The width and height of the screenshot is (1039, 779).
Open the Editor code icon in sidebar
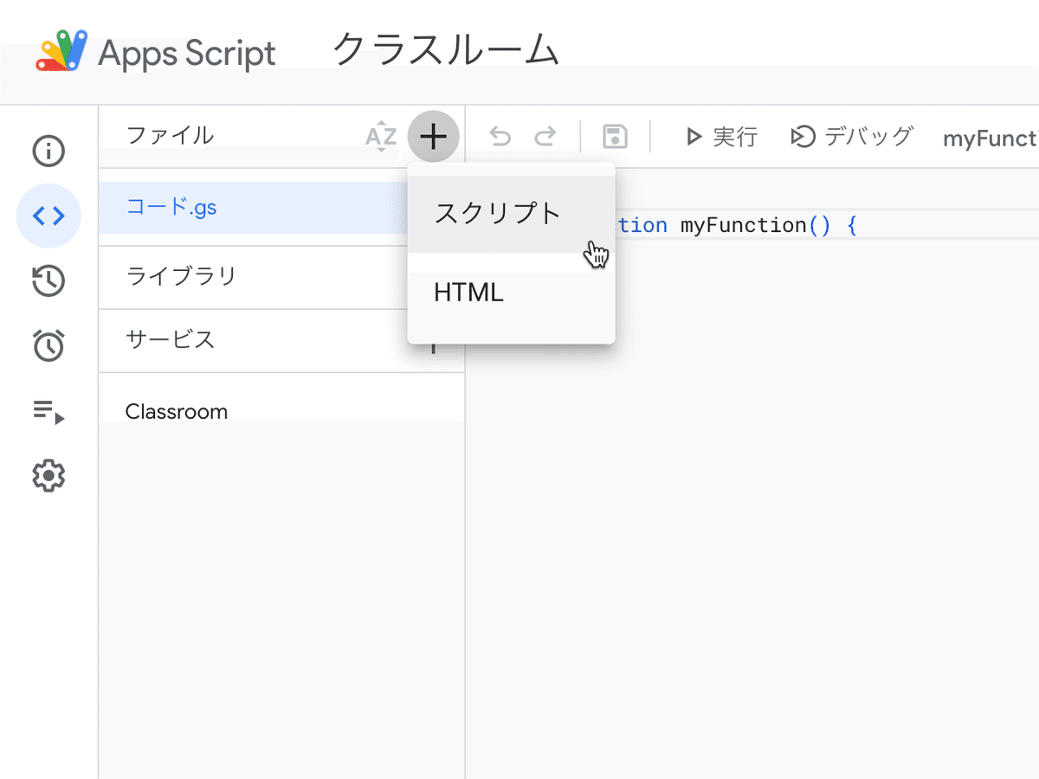coord(48,216)
